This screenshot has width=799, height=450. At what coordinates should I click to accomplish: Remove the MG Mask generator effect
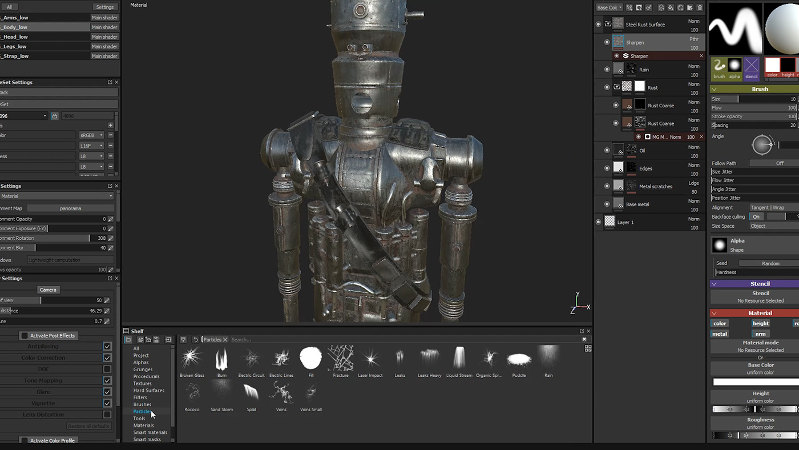tap(701, 137)
